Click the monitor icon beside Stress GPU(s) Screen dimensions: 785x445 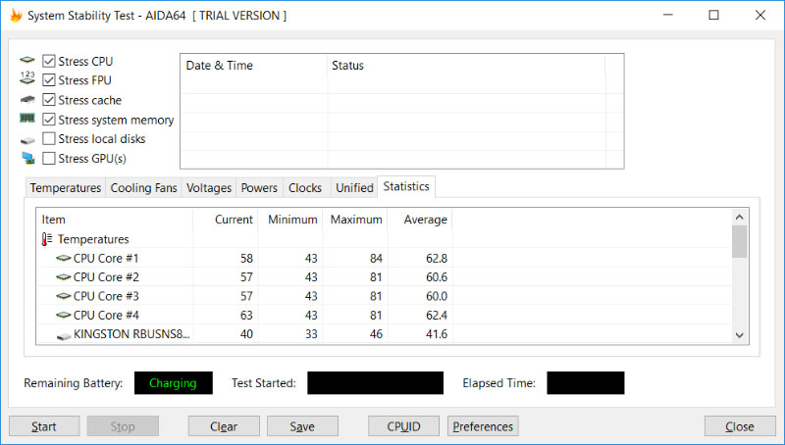(x=26, y=158)
